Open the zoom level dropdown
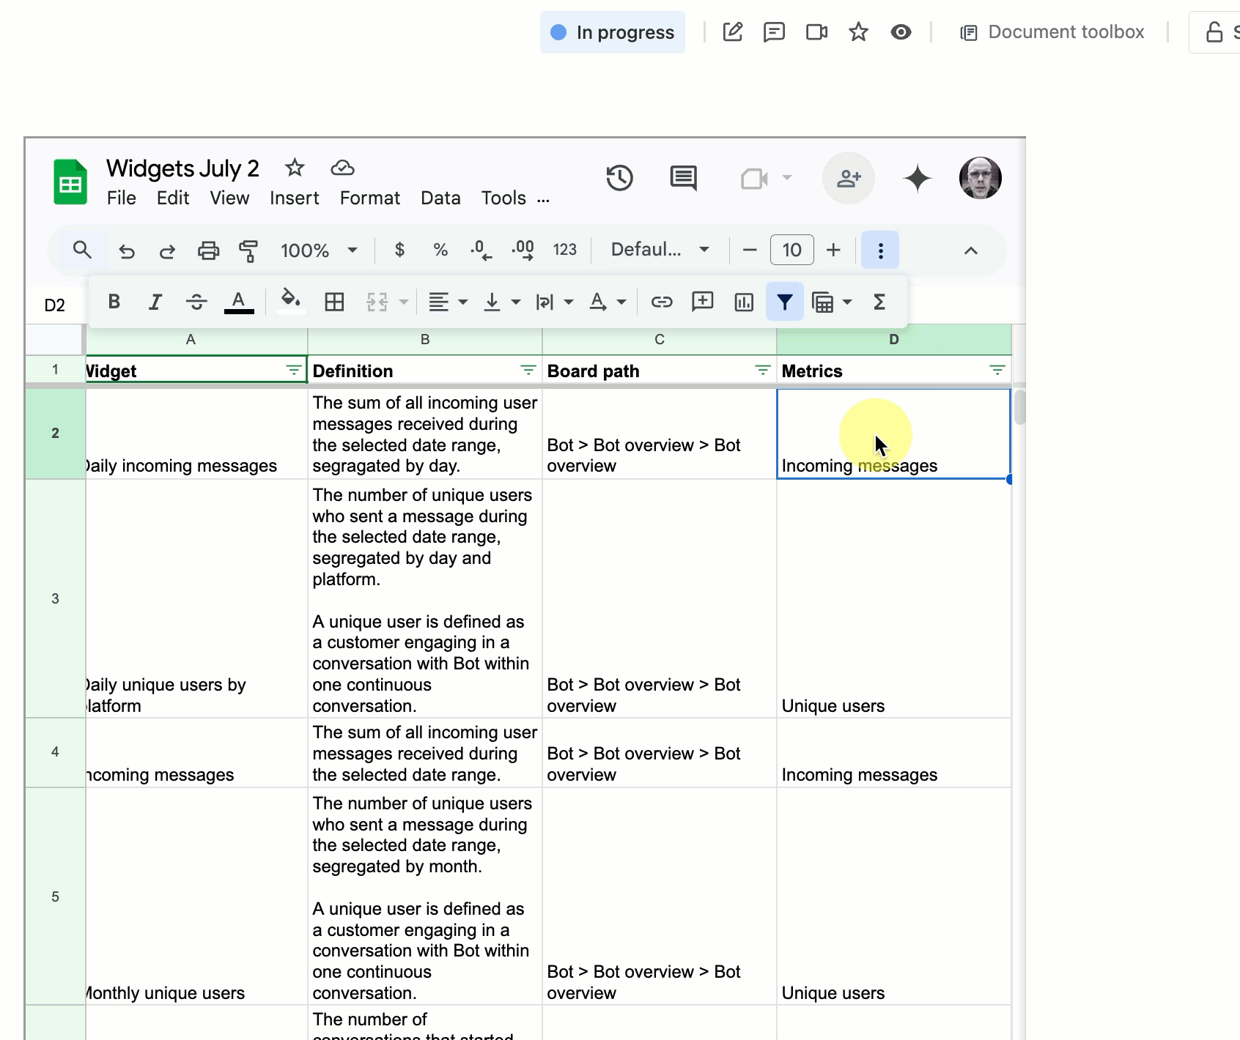1240x1040 pixels. pyautogui.click(x=353, y=250)
